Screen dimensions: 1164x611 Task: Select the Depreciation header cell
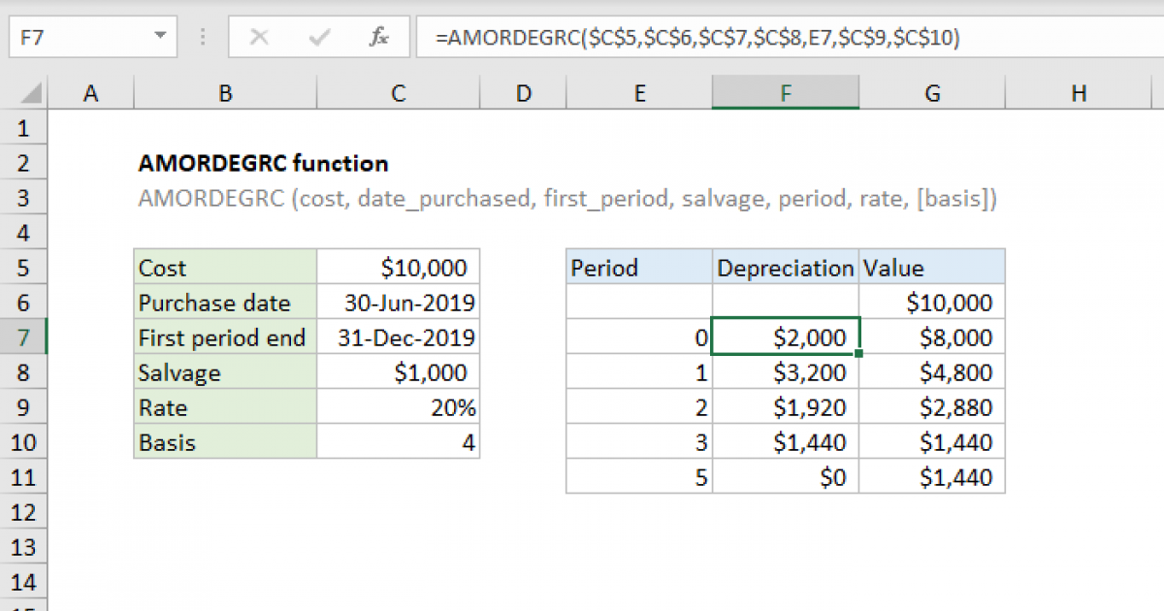[x=785, y=267]
